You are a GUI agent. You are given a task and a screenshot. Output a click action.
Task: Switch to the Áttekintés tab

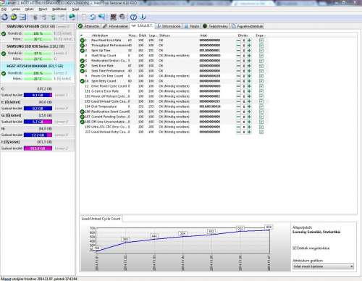point(89,26)
